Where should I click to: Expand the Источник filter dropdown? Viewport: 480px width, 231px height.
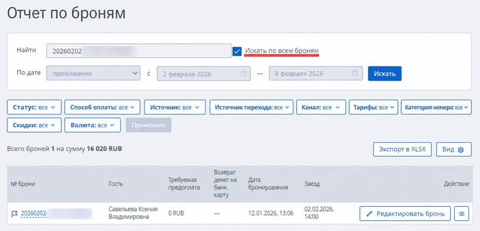point(175,107)
